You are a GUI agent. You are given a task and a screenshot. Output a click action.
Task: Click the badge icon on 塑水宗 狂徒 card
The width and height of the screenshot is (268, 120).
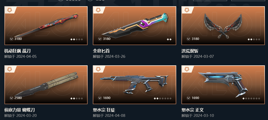tap(98, 69)
